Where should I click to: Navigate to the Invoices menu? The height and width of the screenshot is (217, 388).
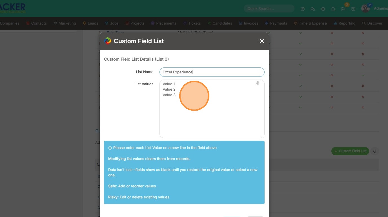[x=249, y=23]
